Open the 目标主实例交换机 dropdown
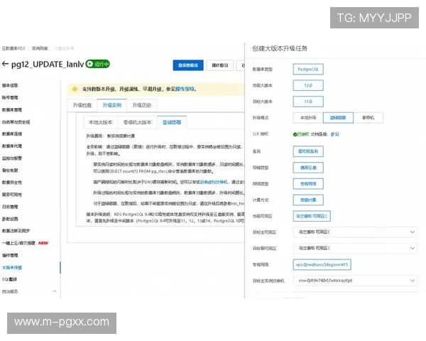The width and height of the screenshot is (426, 341). [x=355, y=281]
